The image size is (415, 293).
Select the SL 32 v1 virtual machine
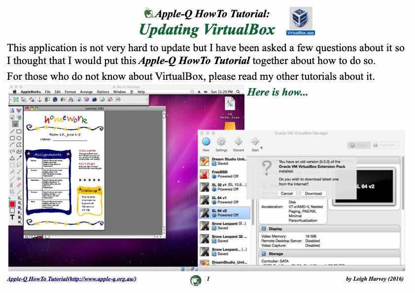click(x=224, y=187)
